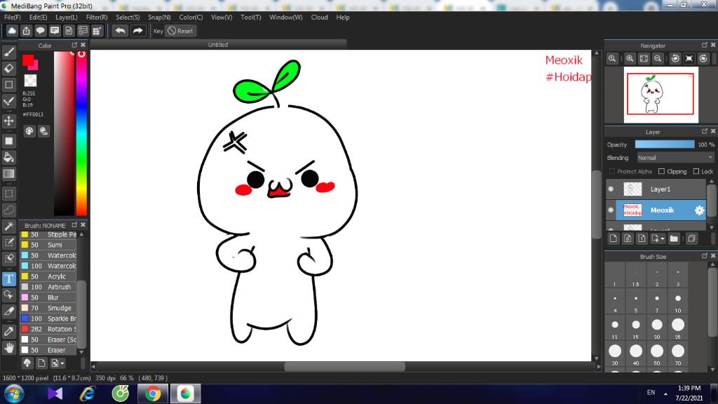Select the Divide tool
The image size is (718, 404).
8,311
